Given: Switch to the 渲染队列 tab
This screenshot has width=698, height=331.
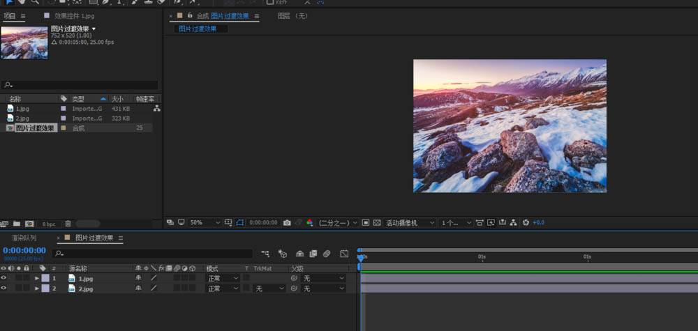Looking at the screenshot, I should (24, 238).
